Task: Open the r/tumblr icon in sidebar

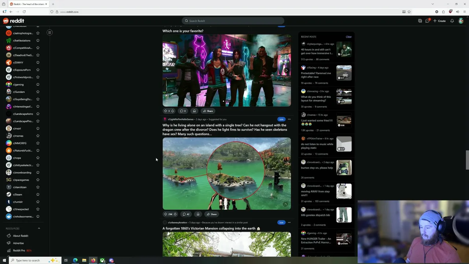Action: (x=9, y=202)
